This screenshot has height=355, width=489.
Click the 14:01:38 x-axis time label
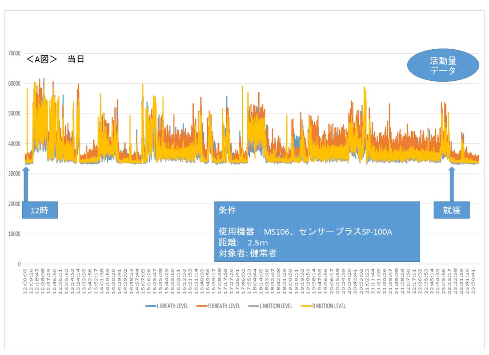tap(102, 281)
